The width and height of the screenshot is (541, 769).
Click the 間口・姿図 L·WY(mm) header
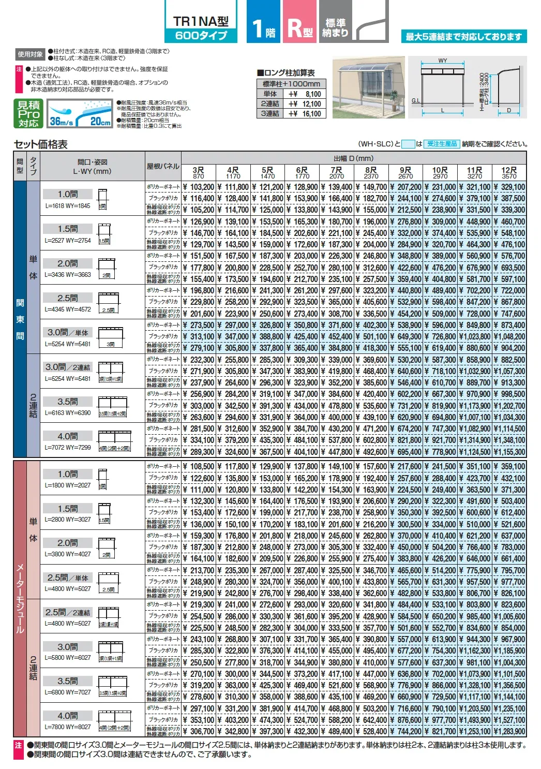click(93, 166)
